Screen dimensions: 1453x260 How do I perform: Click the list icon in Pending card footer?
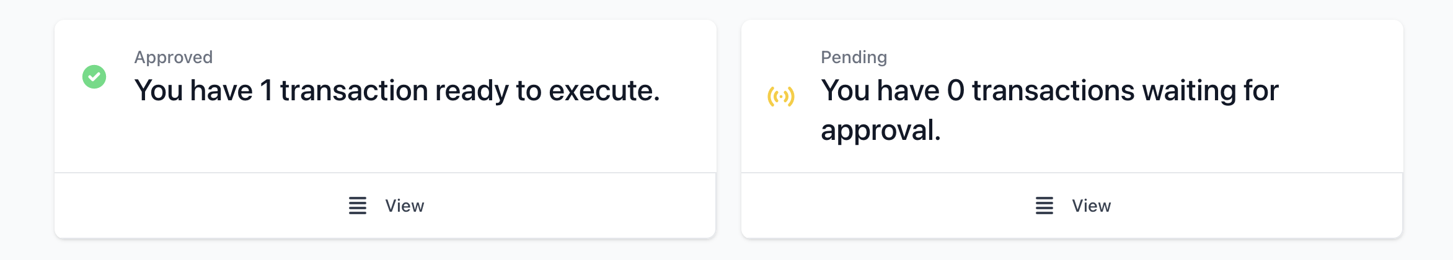tap(1044, 206)
